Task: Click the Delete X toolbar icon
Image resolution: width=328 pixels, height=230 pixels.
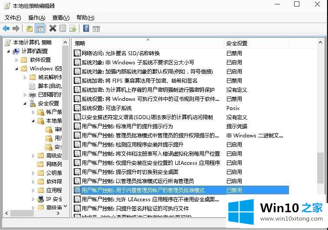Action: pos(53,28)
